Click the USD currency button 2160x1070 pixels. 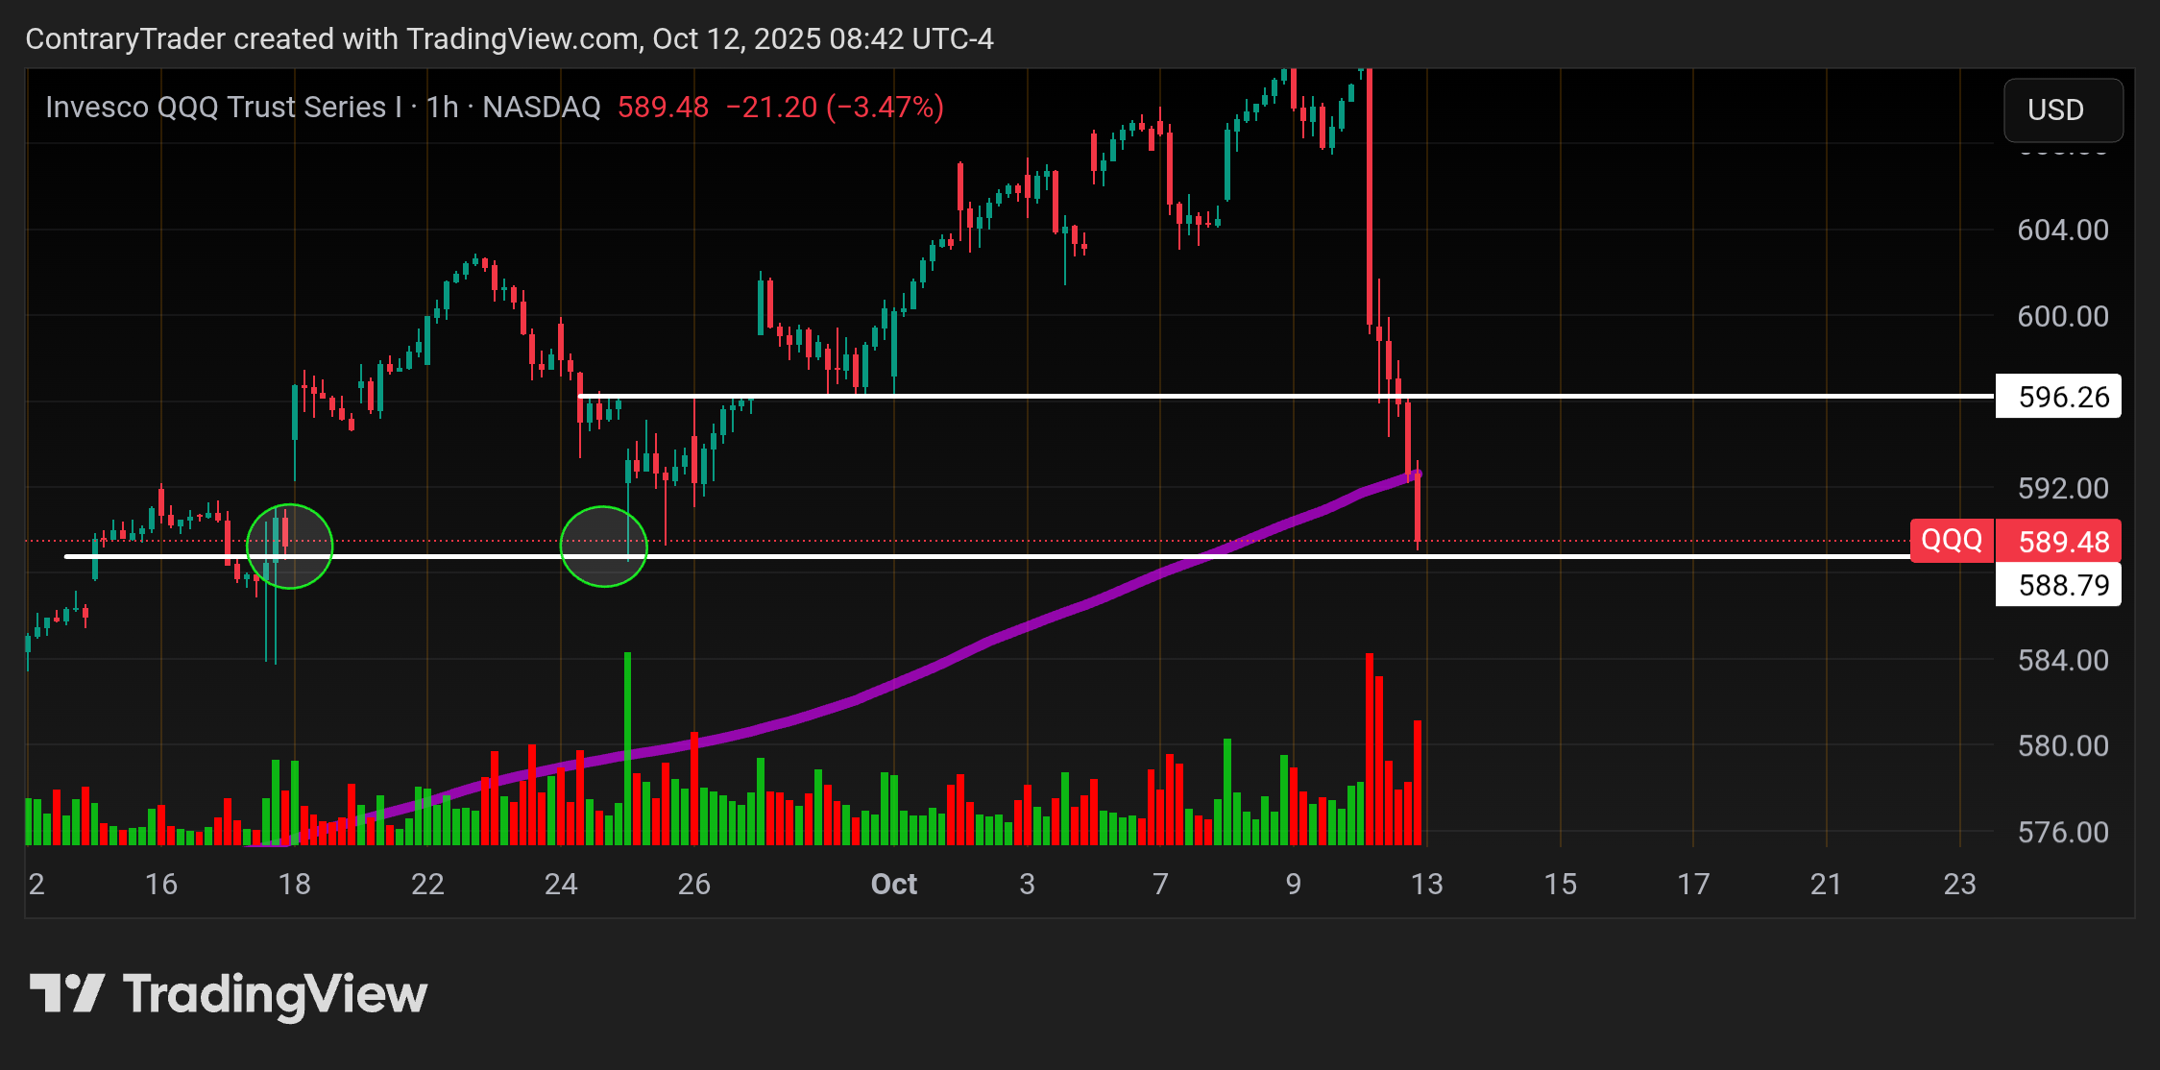(x=2062, y=109)
